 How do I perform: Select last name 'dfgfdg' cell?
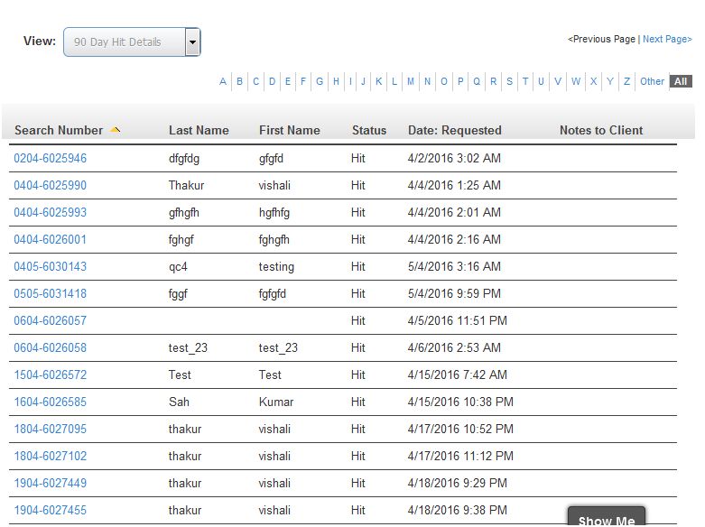(184, 159)
